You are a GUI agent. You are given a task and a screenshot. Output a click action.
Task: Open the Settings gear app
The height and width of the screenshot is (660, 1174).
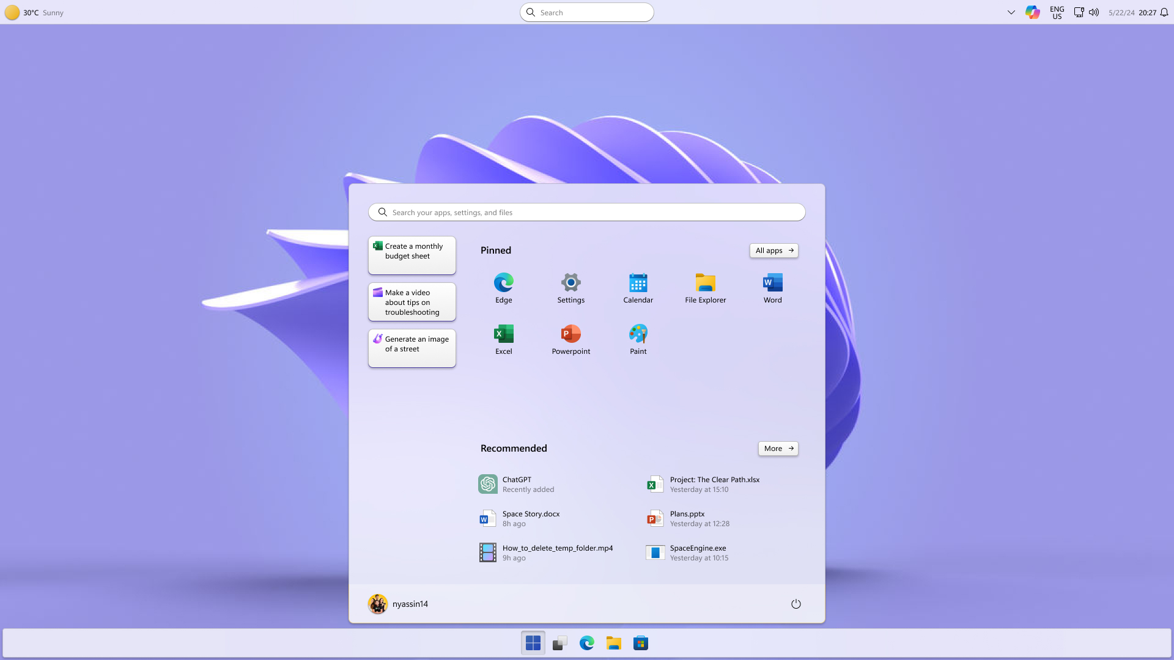click(x=570, y=288)
